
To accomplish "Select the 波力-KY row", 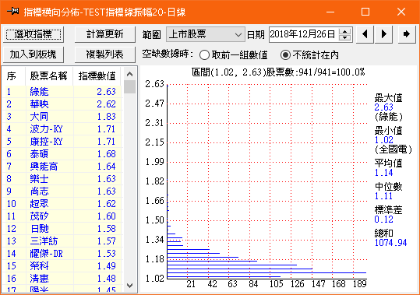I will [62, 129].
